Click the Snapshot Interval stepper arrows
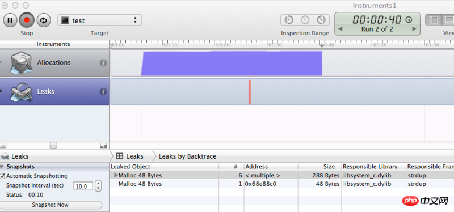 (x=98, y=186)
